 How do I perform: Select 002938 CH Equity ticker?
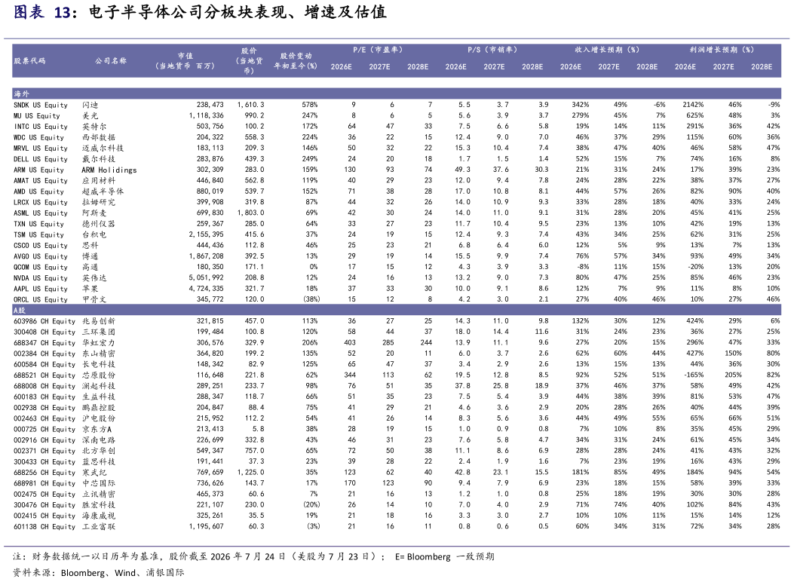[x=44, y=408]
